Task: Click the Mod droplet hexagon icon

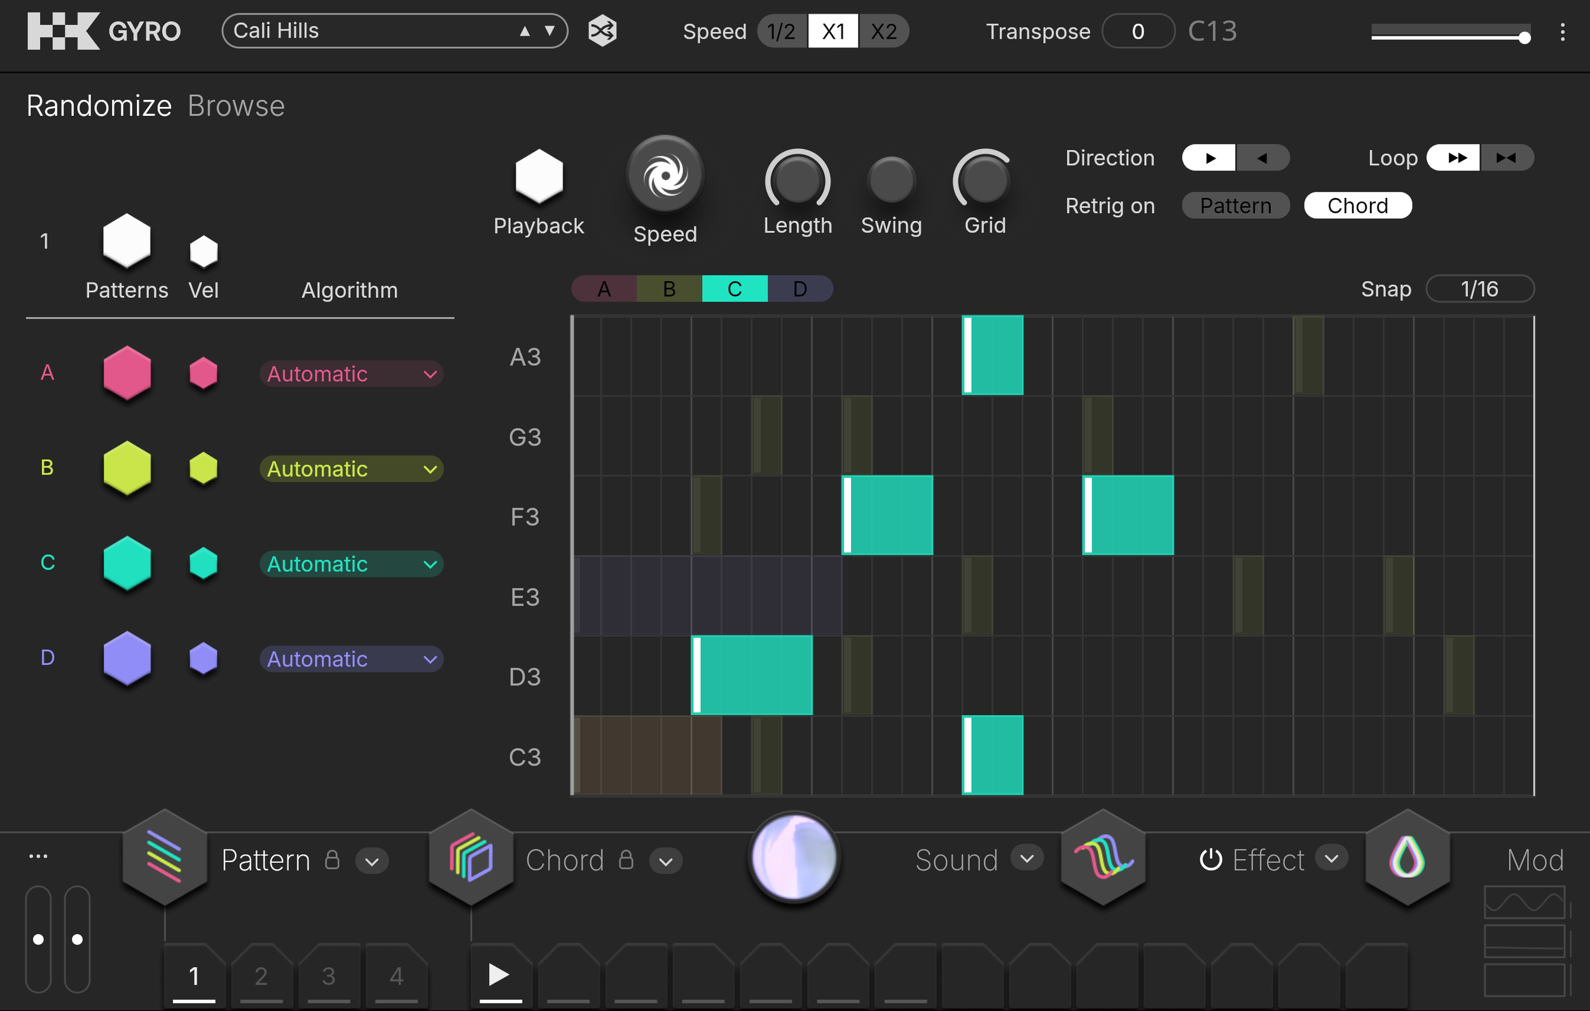Action: [x=1406, y=857]
